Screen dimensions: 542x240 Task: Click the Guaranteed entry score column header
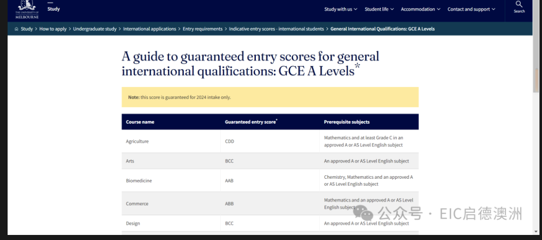click(x=251, y=122)
